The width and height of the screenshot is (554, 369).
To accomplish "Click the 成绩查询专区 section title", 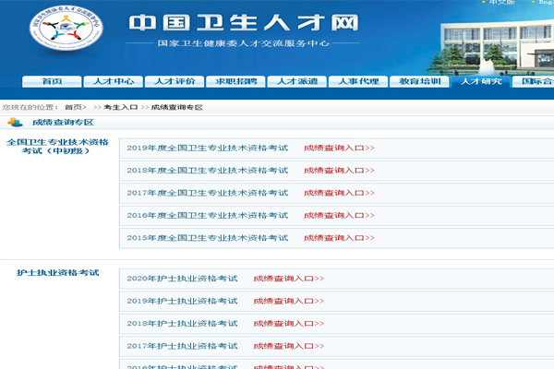I will 63,123.
